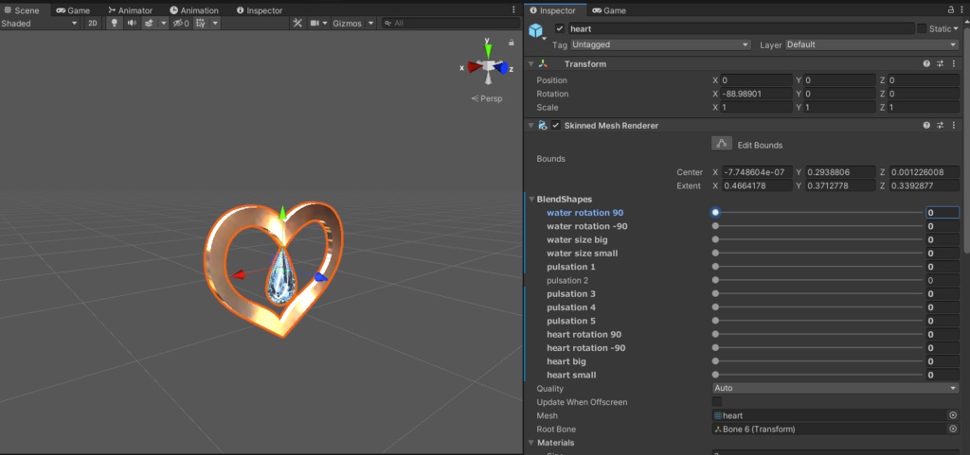
Task: Toggle hidden objects visibility eye icon
Action: pyautogui.click(x=180, y=23)
